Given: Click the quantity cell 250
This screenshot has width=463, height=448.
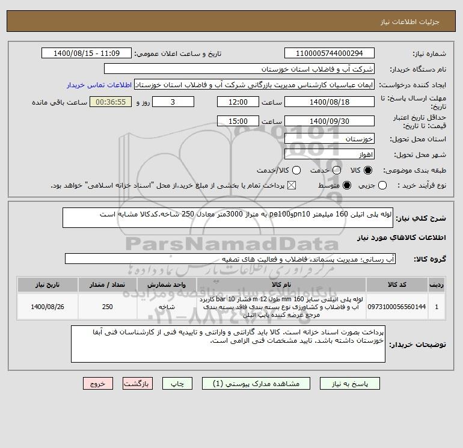Looking at the screenshot, I should (x=107, y=307).
